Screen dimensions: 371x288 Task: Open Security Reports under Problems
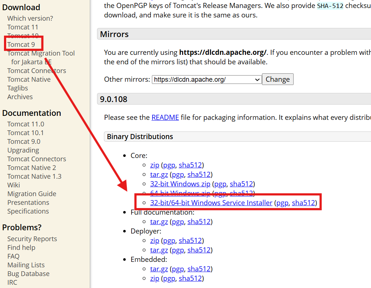point(32,239)
